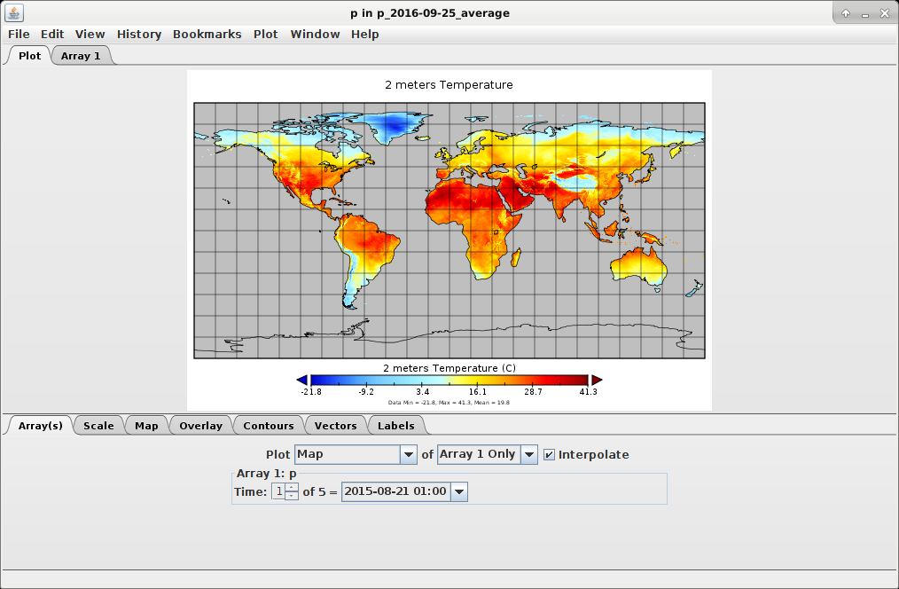Expand the time 2015-08-21 01:00 dropdown
The image size is (899, 589).
pos(459,492)
